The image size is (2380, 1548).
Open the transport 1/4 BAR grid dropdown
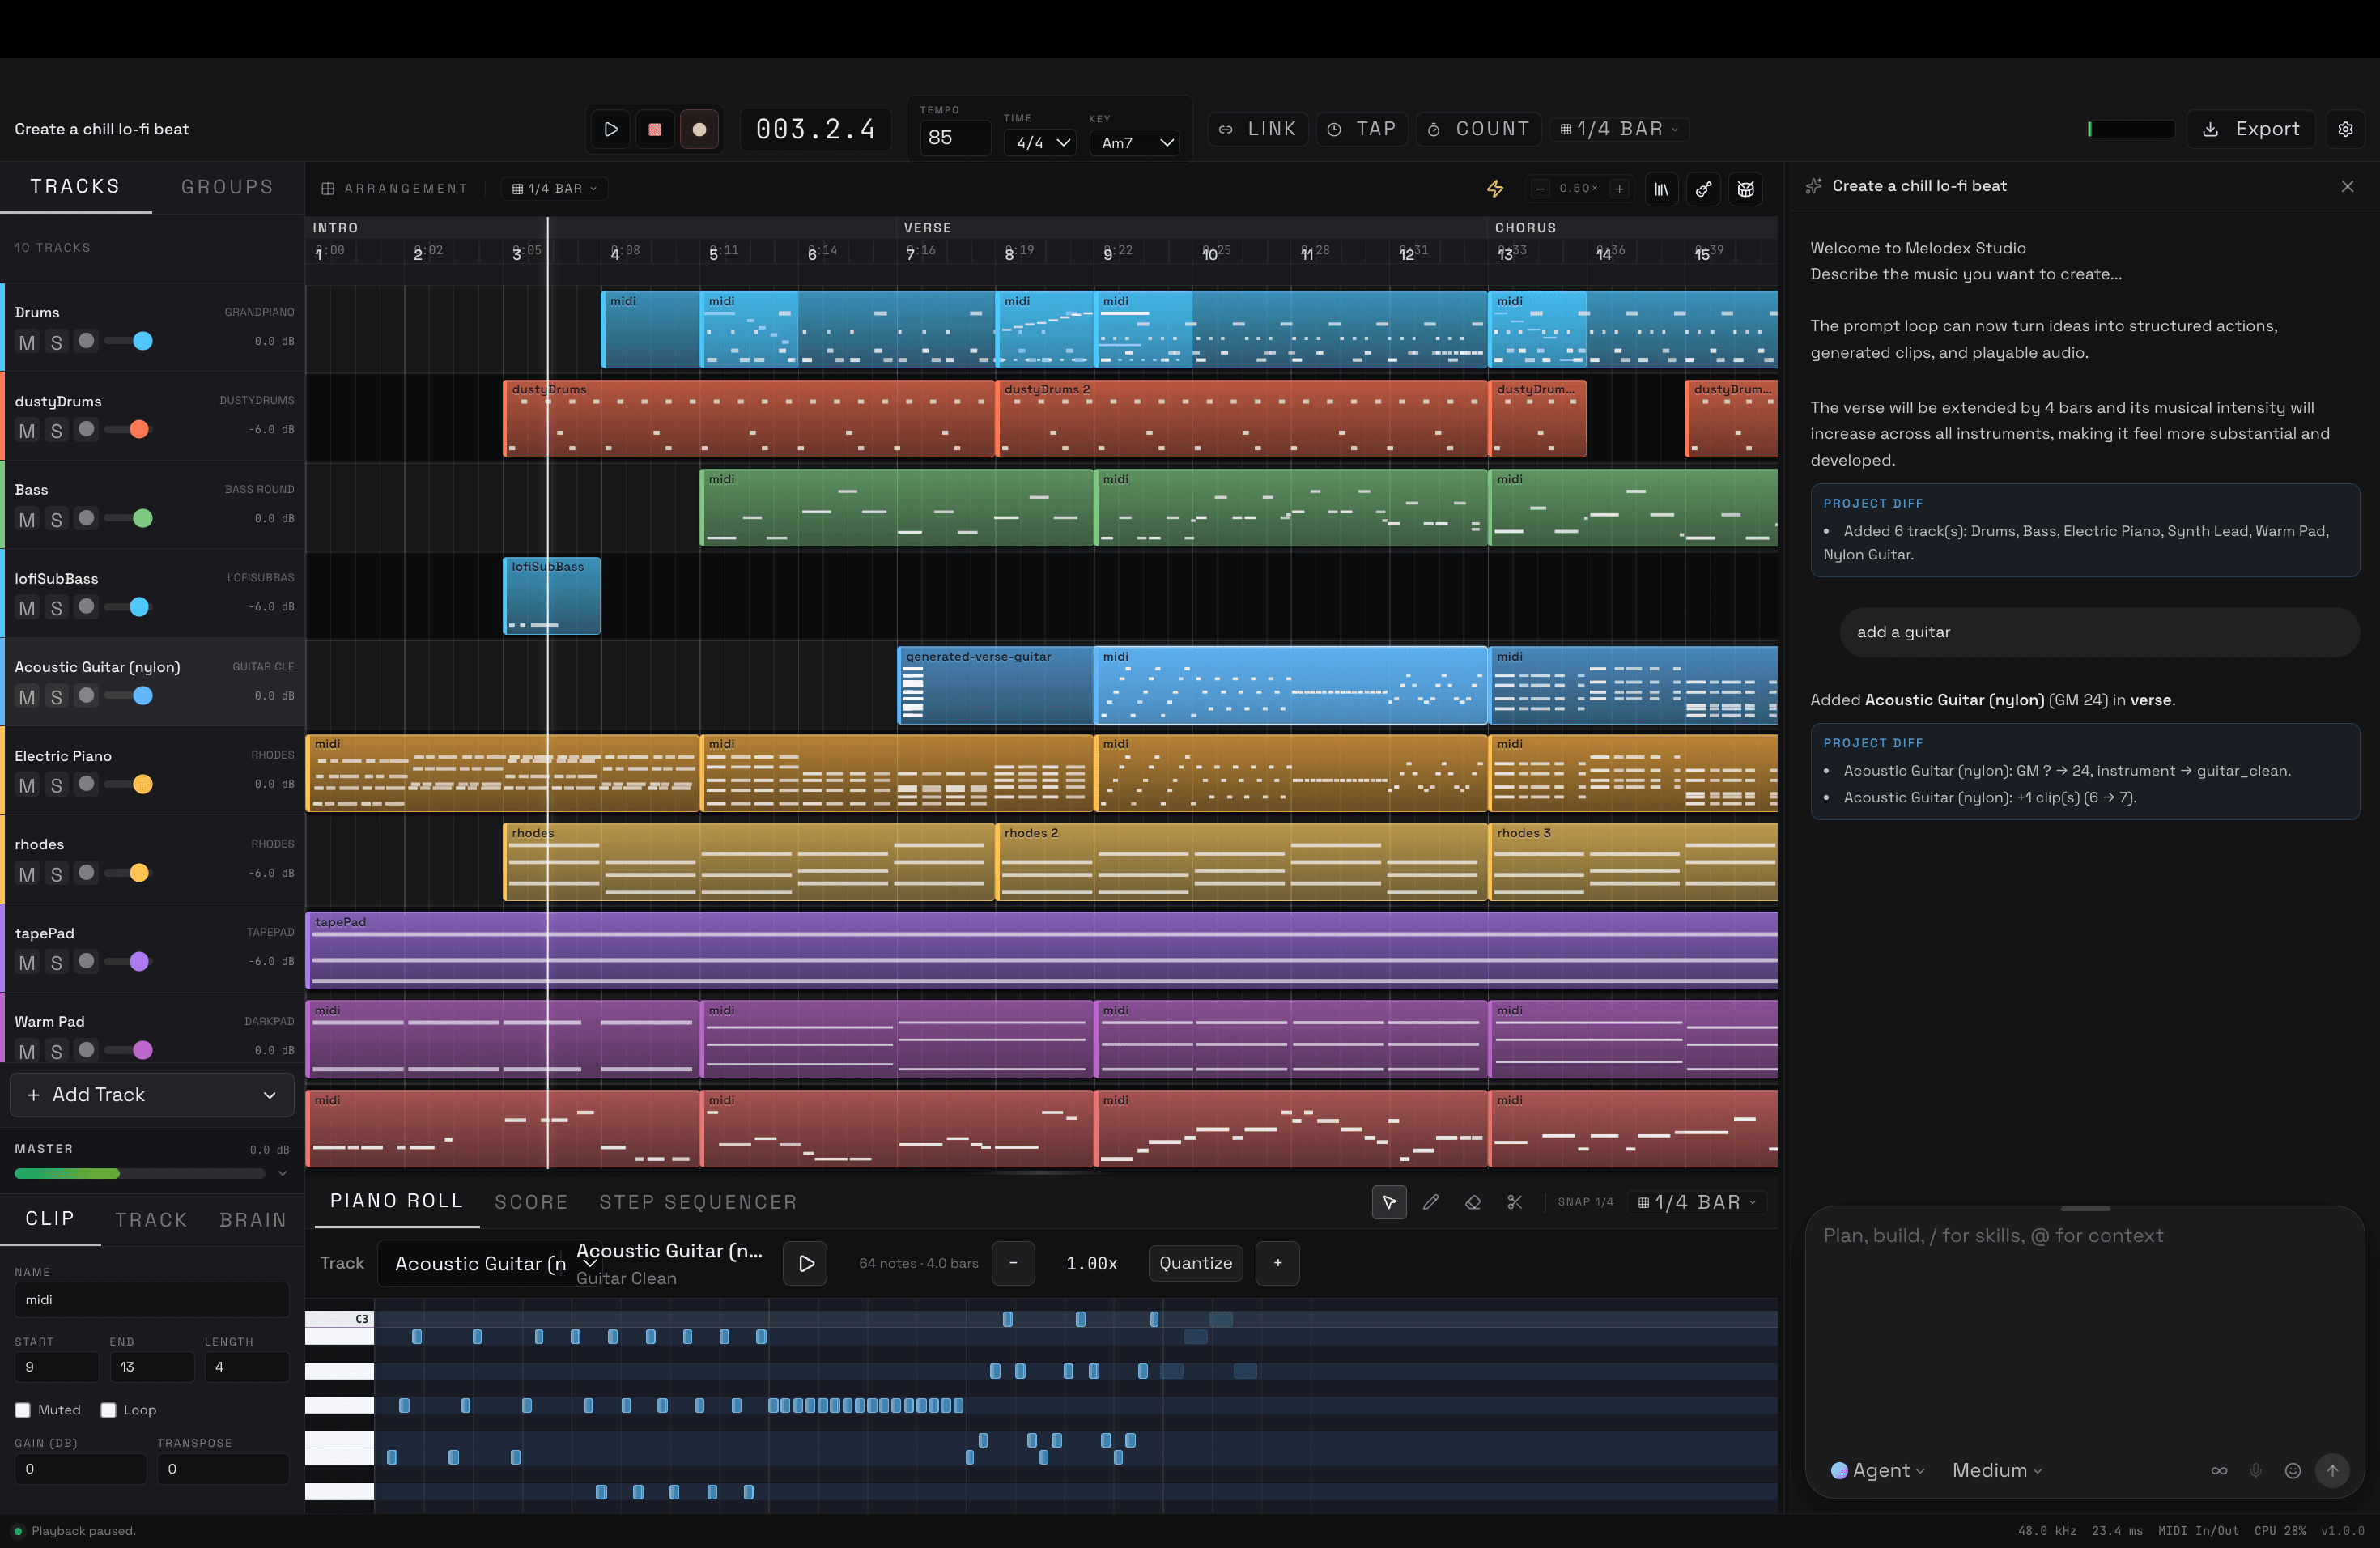pyautogui.click(x=1620, y=129)
